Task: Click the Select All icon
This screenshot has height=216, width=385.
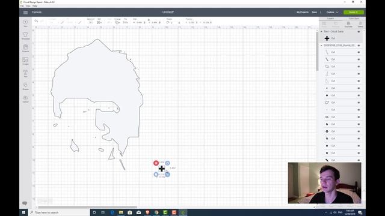Action: [x=91, y=22]
